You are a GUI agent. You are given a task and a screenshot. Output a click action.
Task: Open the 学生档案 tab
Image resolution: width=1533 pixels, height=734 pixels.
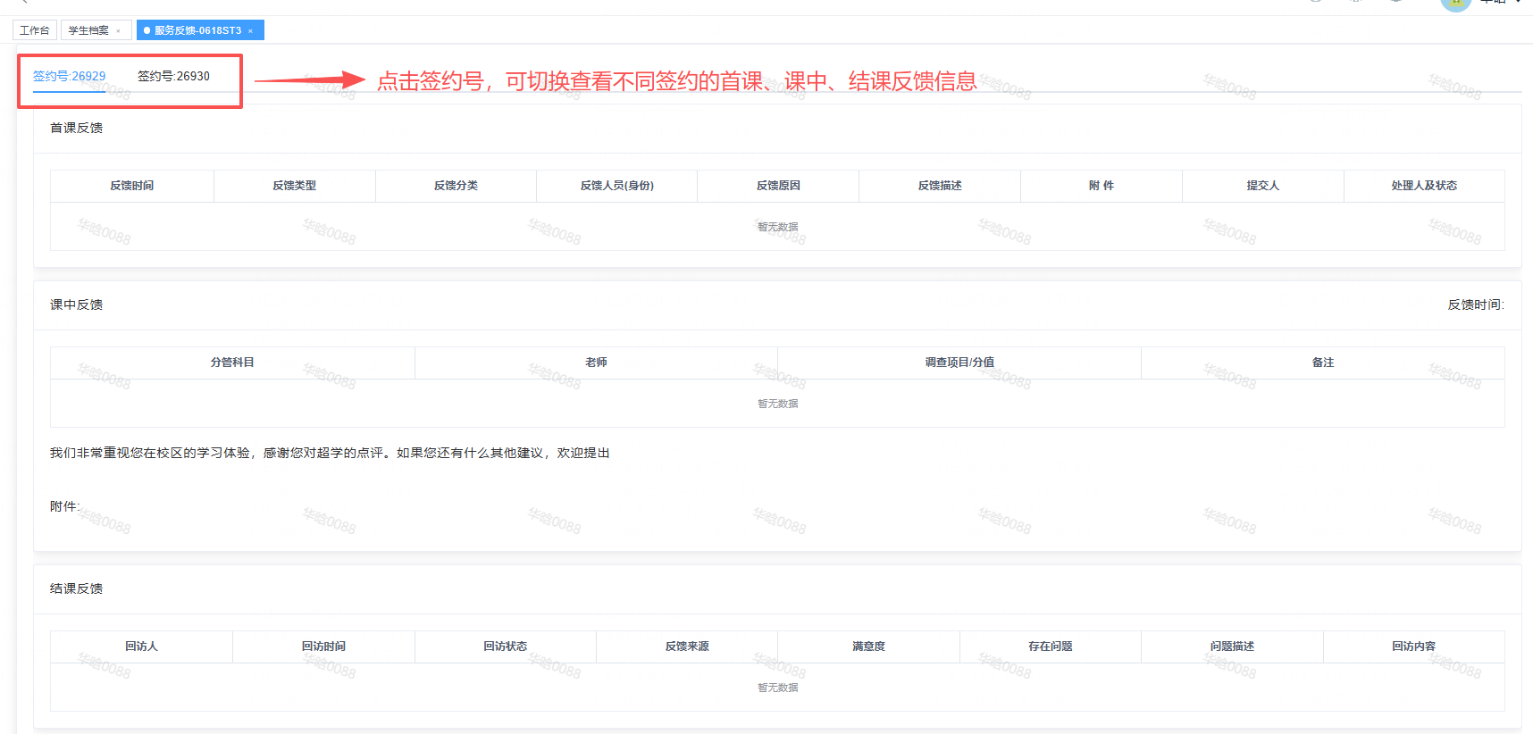pos(88,30)
